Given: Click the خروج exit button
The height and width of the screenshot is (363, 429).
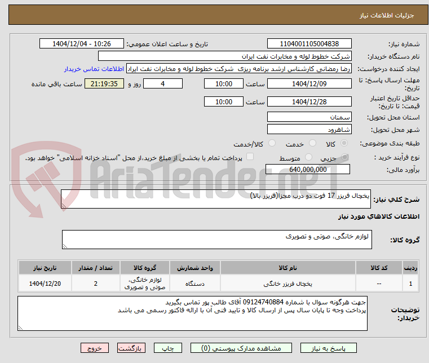Looking at the screenshot, I should point(95,348).
